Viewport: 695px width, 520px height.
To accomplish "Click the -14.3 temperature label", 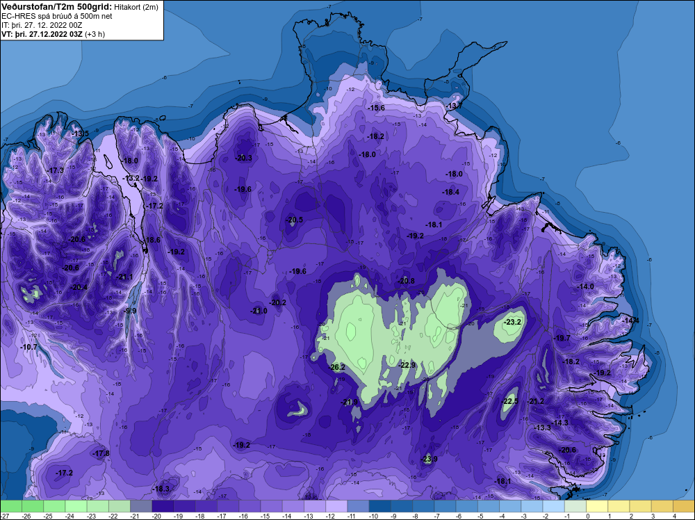I will point(561,423).
